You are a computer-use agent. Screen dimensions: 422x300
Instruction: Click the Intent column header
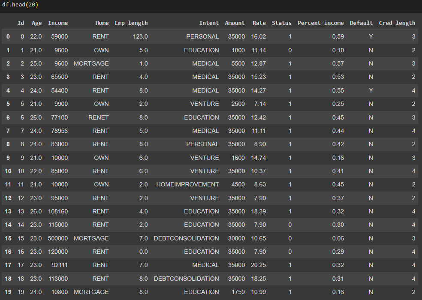(209, 23)
